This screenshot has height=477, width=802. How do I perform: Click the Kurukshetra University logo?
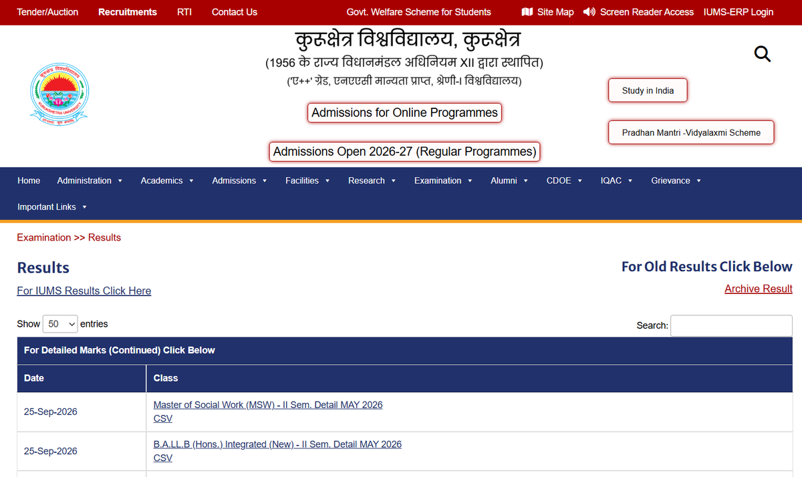click(x=59, y=94)
